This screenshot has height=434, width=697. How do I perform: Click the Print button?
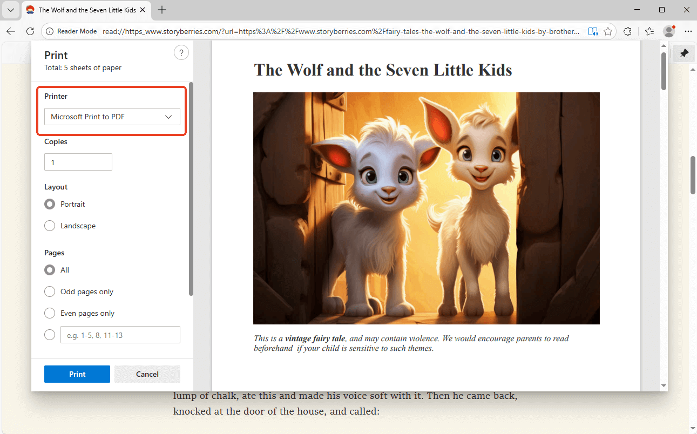[x=77, y=374]
